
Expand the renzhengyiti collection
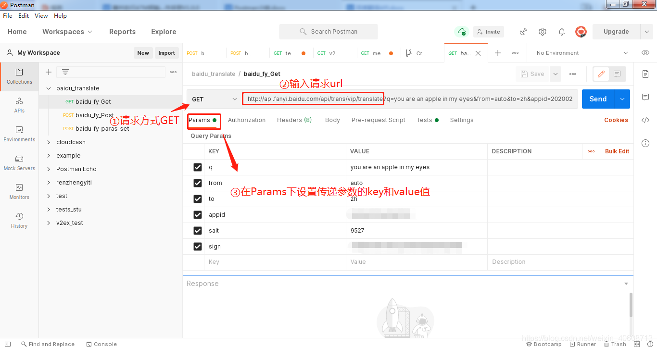coord(49,183)
